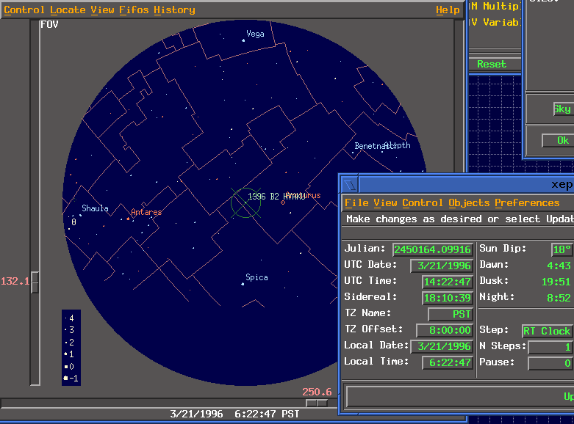Click the Local Date 3/21/1996 field
The width and height of the screenshot is (574, 424).
click(442, 346)
